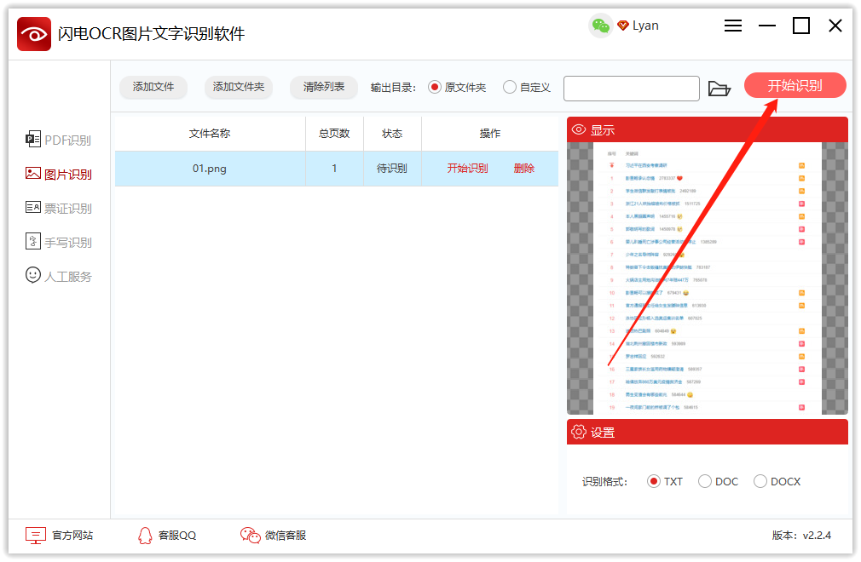Screen dimensions: 861x562
Task: Switch to 图片识别 mode
Action: [59, 174]
